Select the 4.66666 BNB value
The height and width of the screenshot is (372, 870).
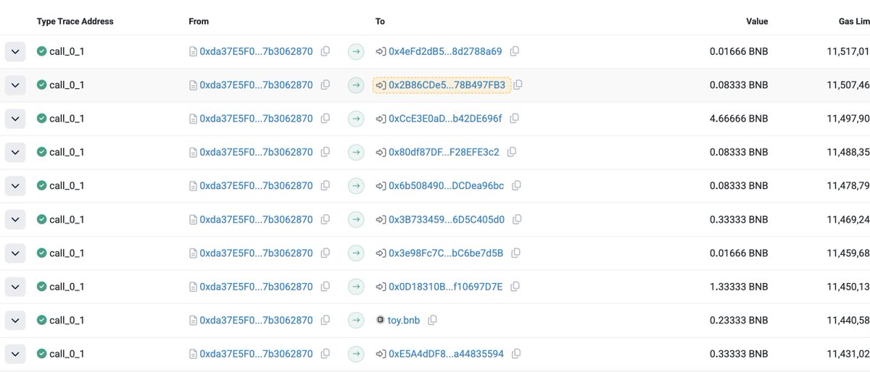tap(739, 119)
